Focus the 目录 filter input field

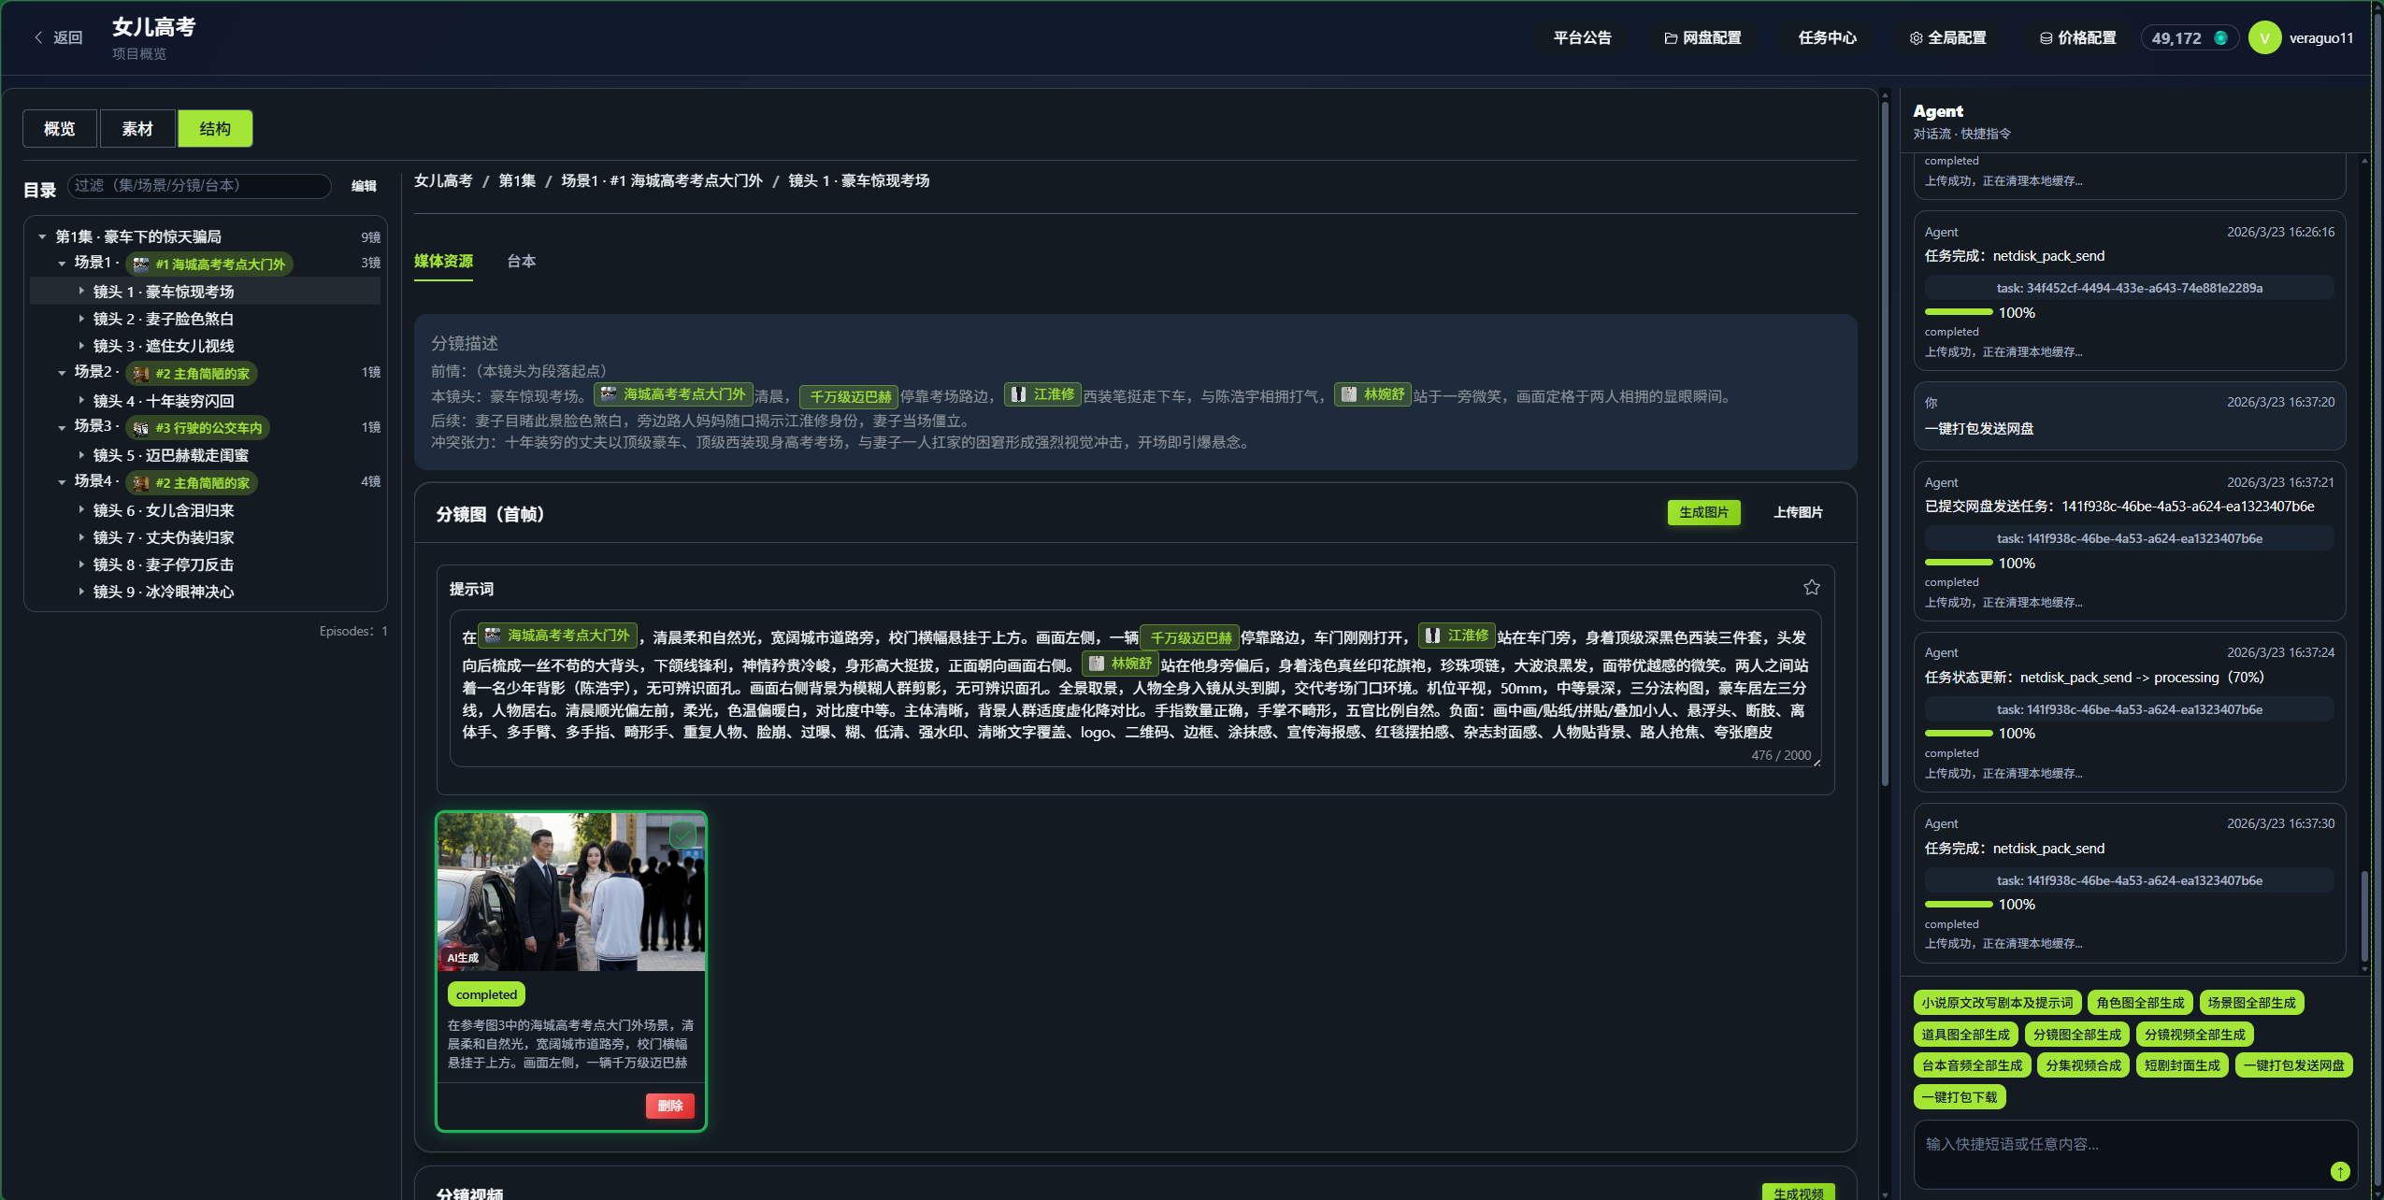pyautogui.click(x=199, y=186)
